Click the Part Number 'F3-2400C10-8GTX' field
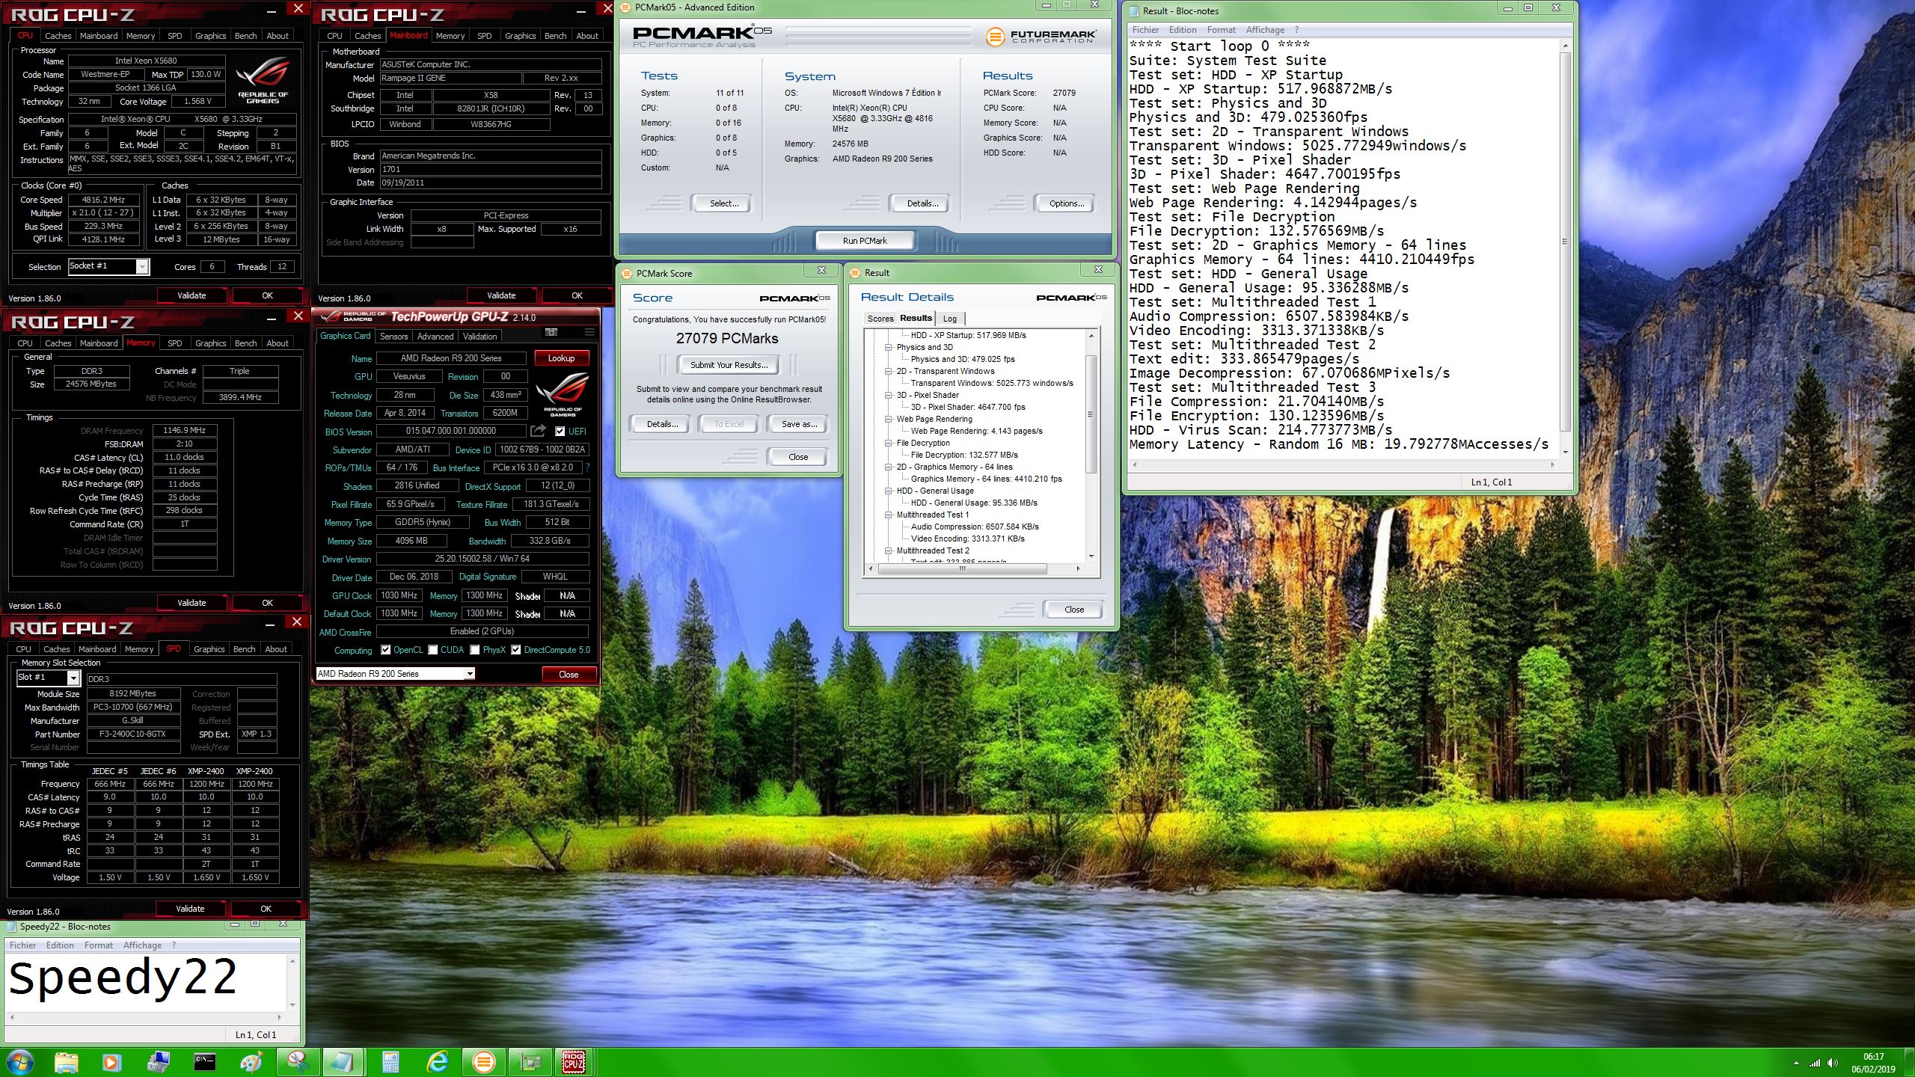1915x1077 pixels. [x=133, y=734]
